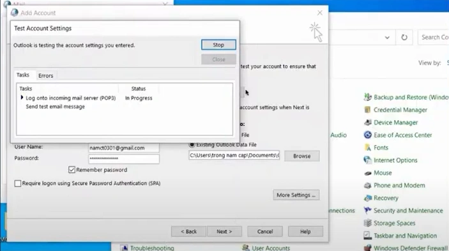Open Mouse settings icon

click(368, 173)
